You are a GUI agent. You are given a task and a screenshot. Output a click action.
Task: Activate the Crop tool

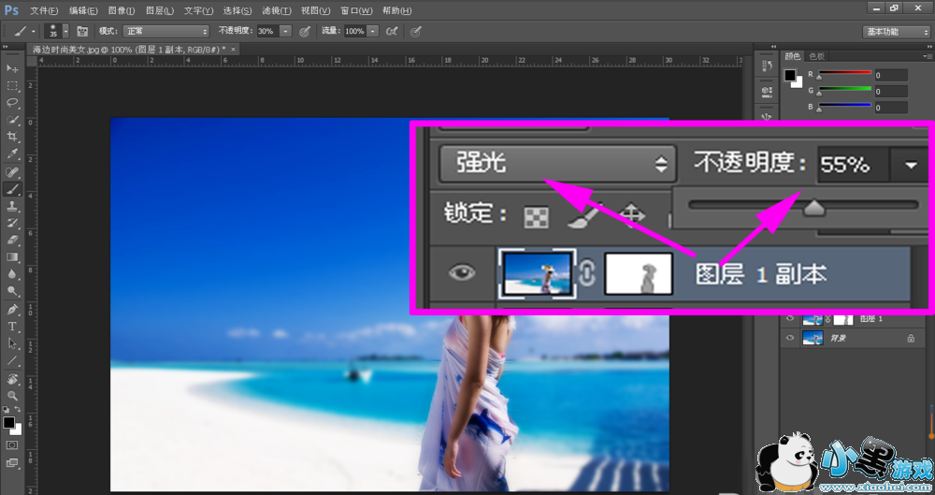tap(12, 137)
